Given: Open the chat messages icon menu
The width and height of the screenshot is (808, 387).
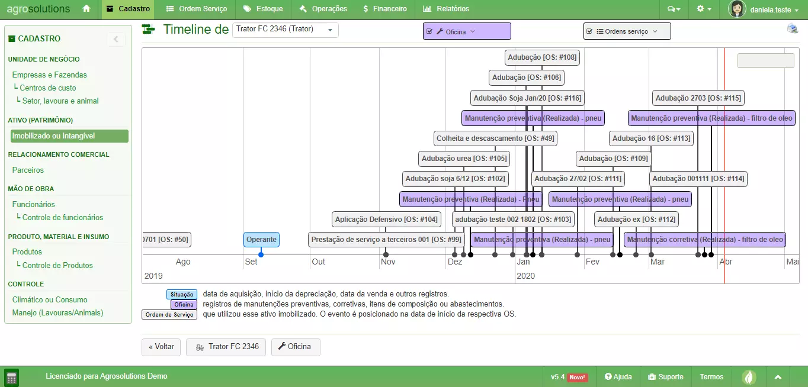Looking at the screenshot, I should point(674,9).
